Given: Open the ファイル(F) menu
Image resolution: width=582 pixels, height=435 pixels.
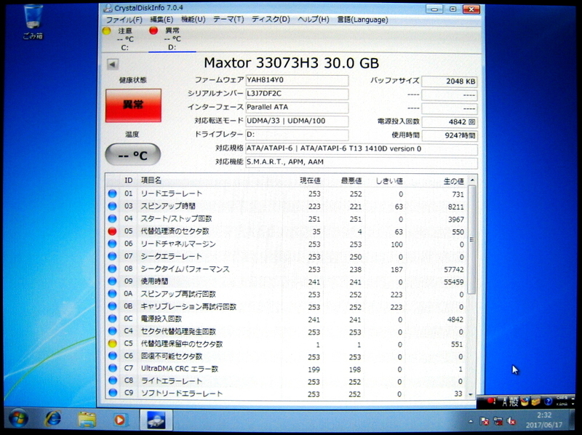Looking at the screenshot, I should (x=124, y=20).
